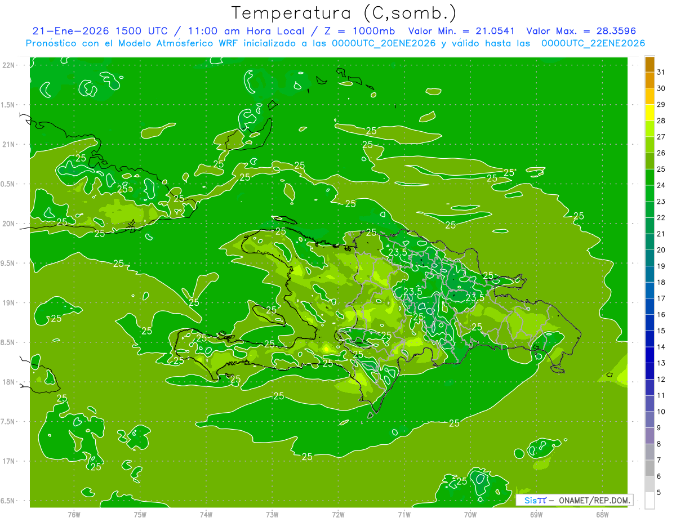Image resolution: width=676 pixels, height=522 pixels.
Task: Click the legend label "8"
Action: pos(659,444)
